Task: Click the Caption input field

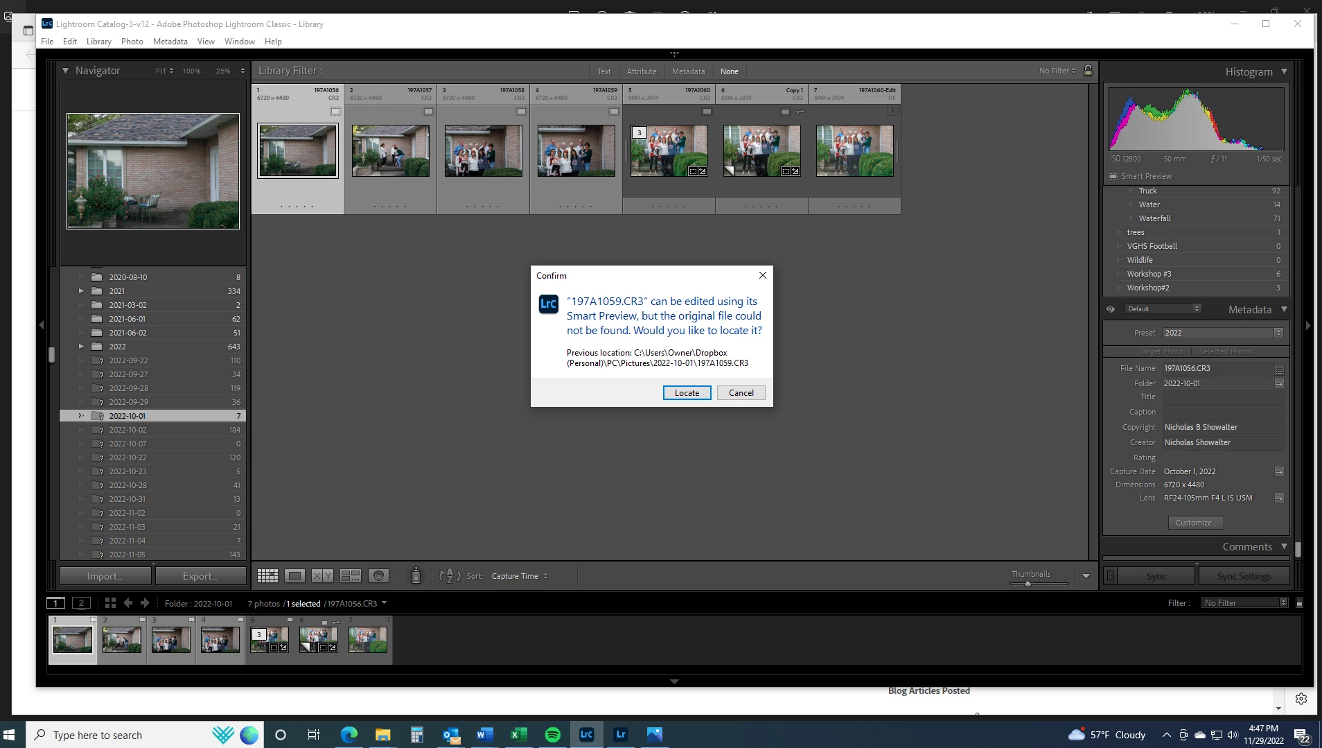Action: tap(1223, 412)
